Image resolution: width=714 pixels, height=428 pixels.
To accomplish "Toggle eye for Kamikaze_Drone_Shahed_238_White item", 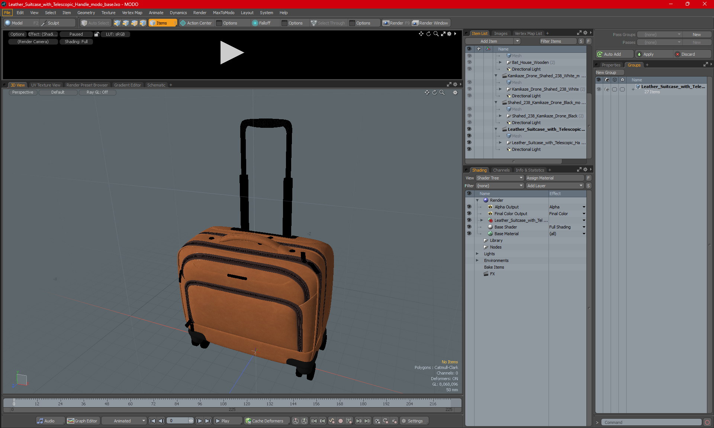I will 469,89.
